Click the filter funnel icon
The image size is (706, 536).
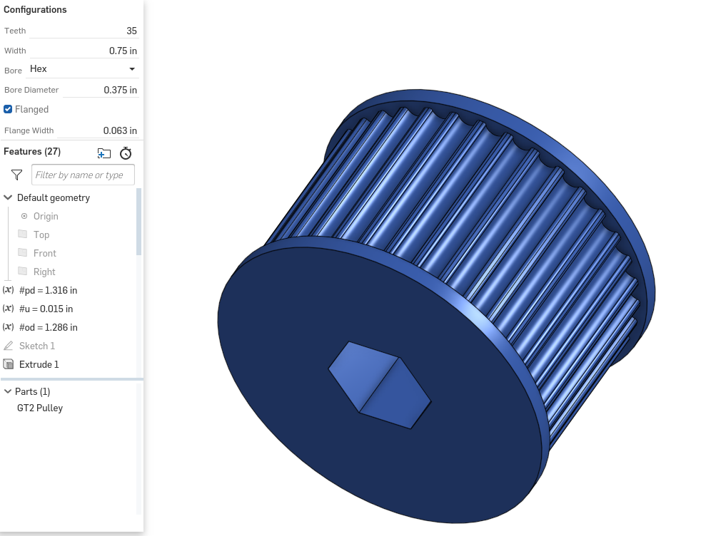(x=16, y=174)
